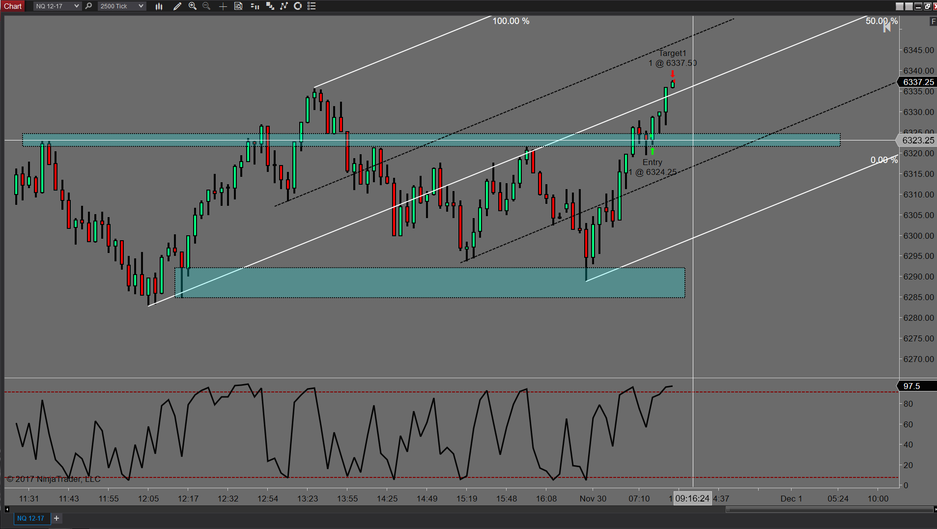
Task: Click the zoom in magnifier icon
Action: [193, 6]
